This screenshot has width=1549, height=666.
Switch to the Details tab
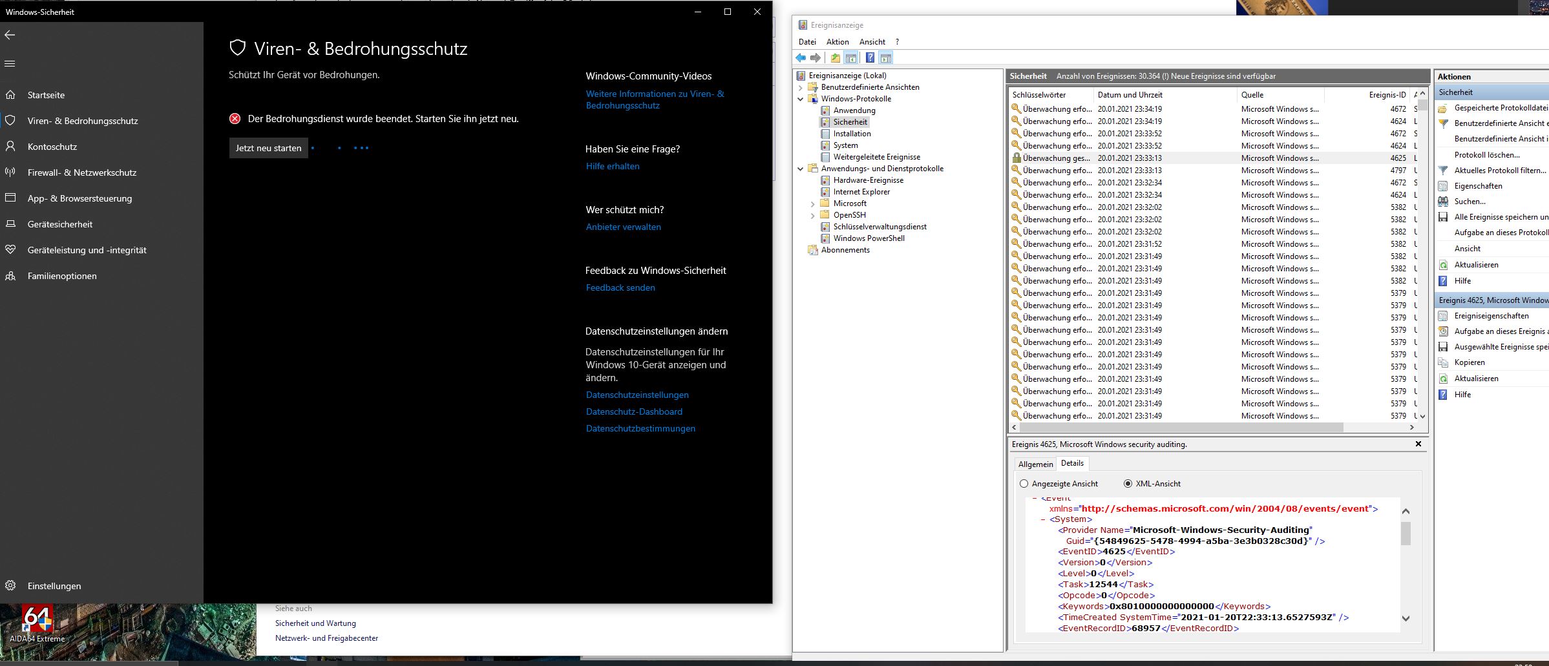pyautogui.click(x=1072, y=463)
